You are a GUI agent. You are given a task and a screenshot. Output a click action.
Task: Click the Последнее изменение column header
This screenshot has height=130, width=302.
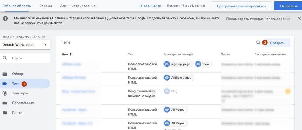click(270, 54)
